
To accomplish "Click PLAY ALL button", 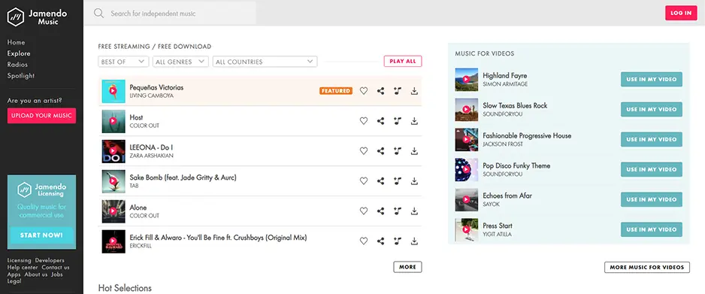I will pyautogui.click(x=403, y=61).
